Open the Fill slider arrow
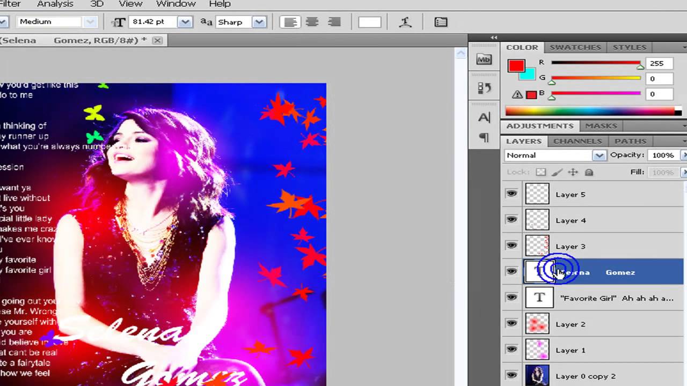The image size is (687, 386). coord(684,172)
